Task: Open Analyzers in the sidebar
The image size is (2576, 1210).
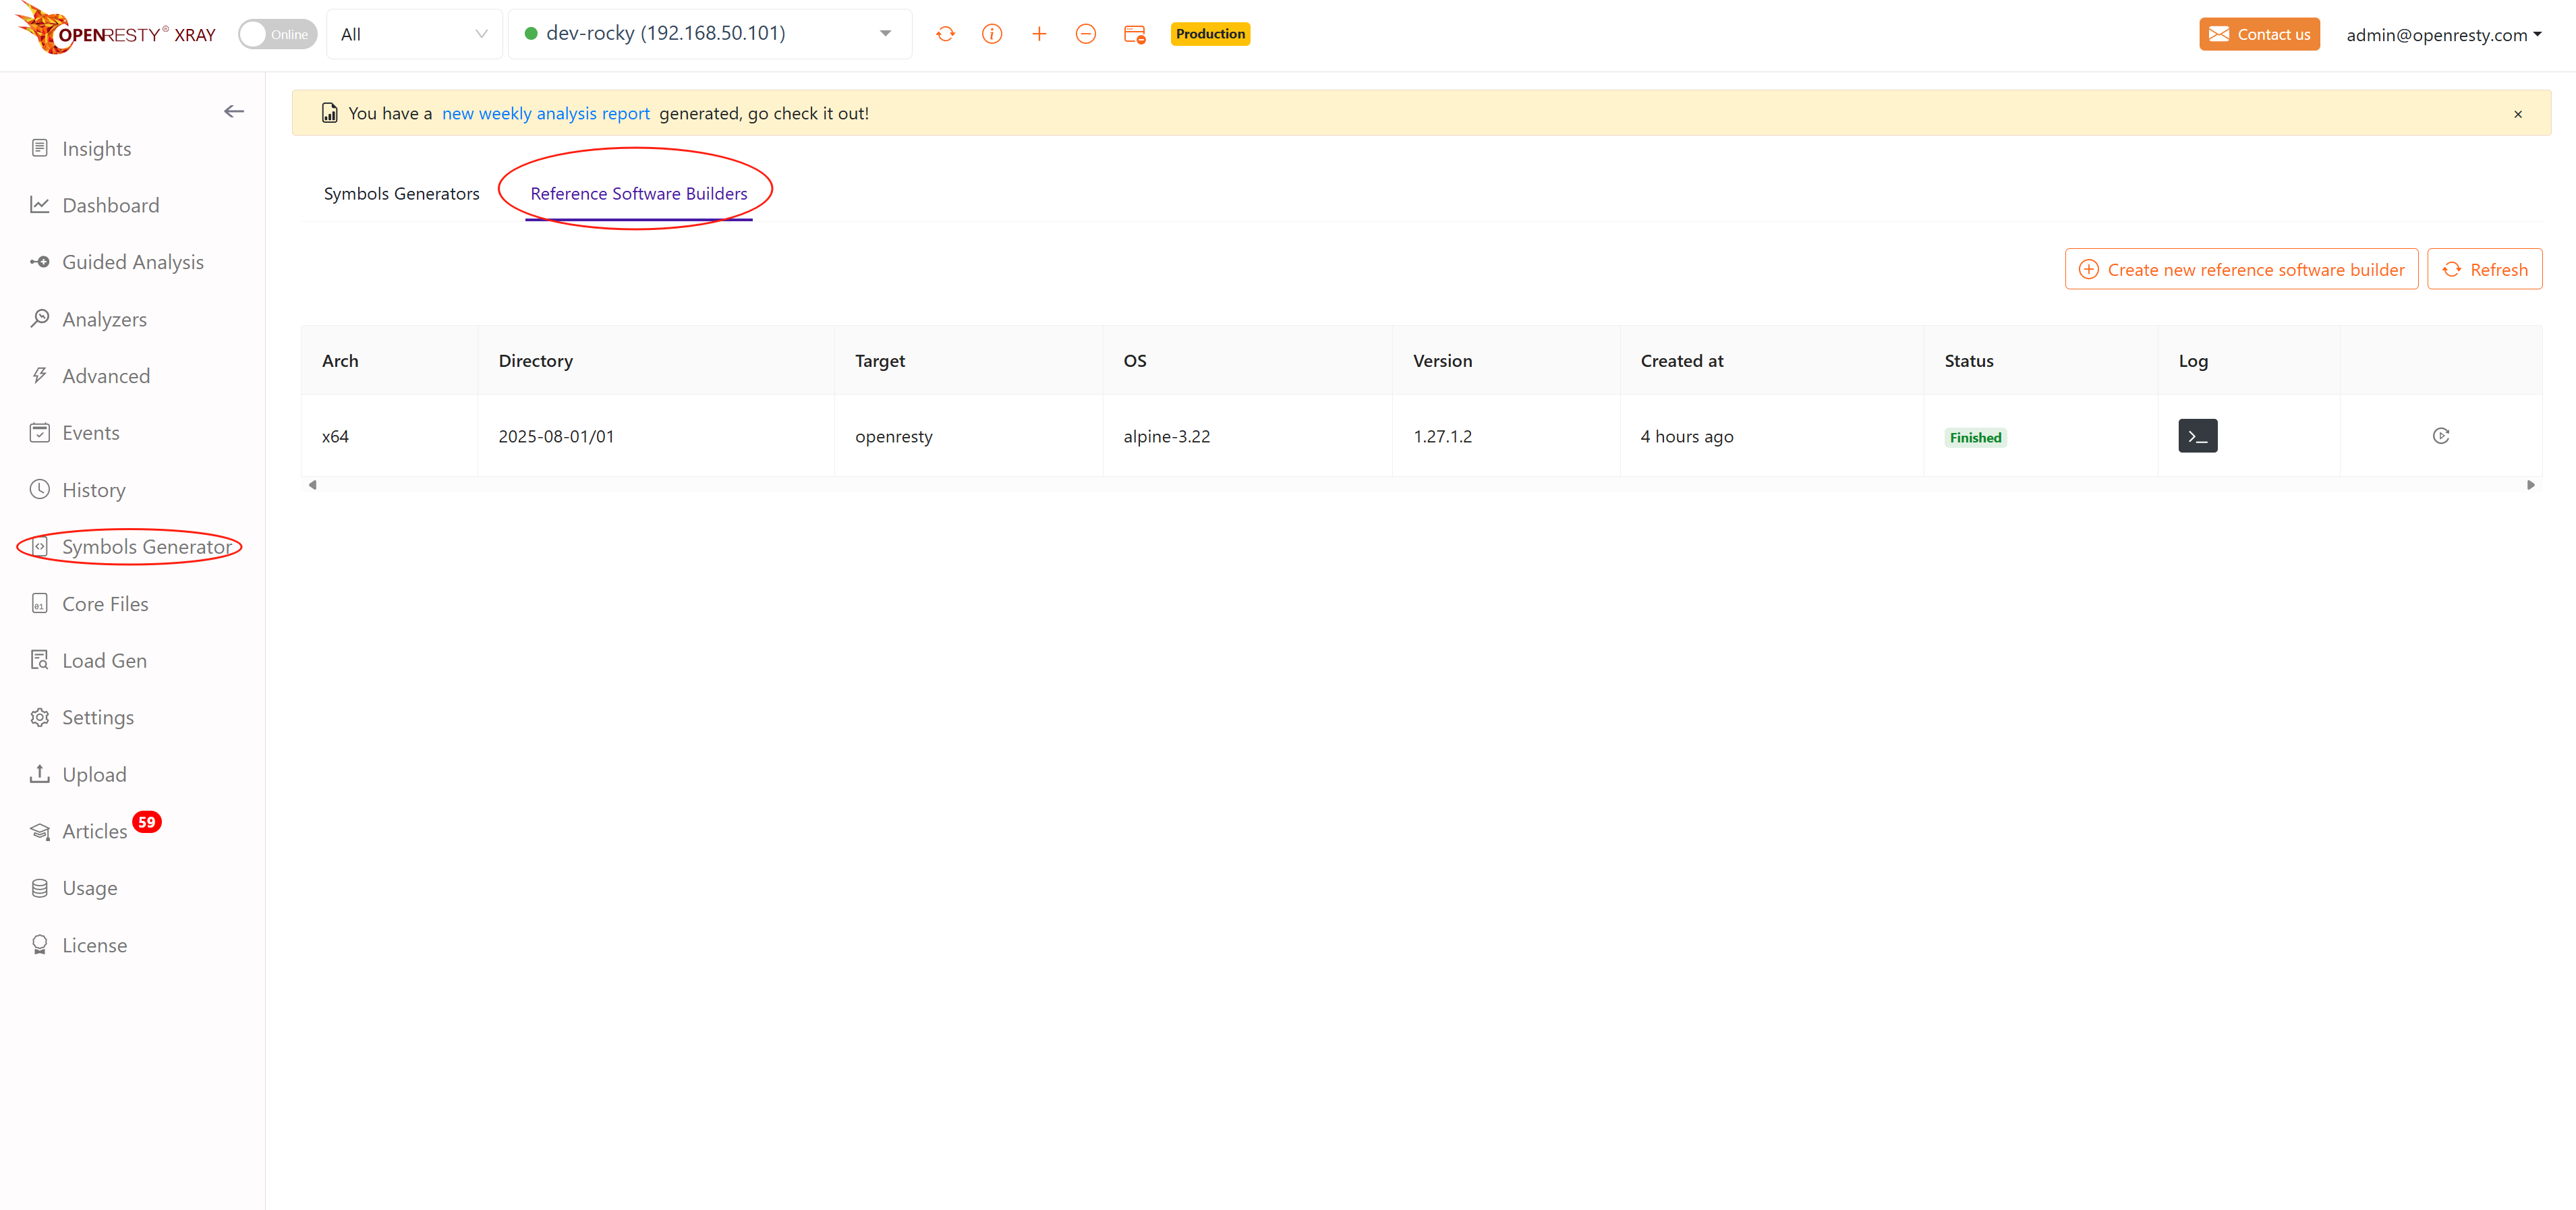Action: pyautogui.click(x=104, y=319)
